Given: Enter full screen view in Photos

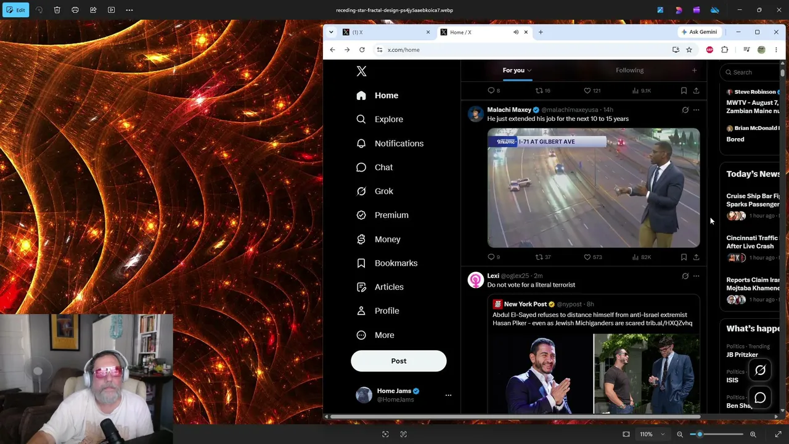Looking at the screenshot, I should 778,434.
